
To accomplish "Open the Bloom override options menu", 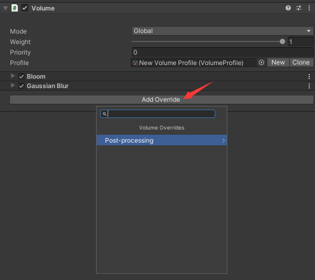I will tap(309, 77).
